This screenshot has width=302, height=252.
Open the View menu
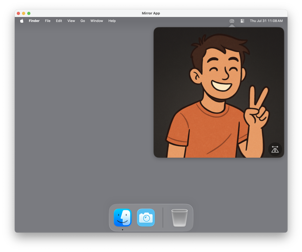71,21
